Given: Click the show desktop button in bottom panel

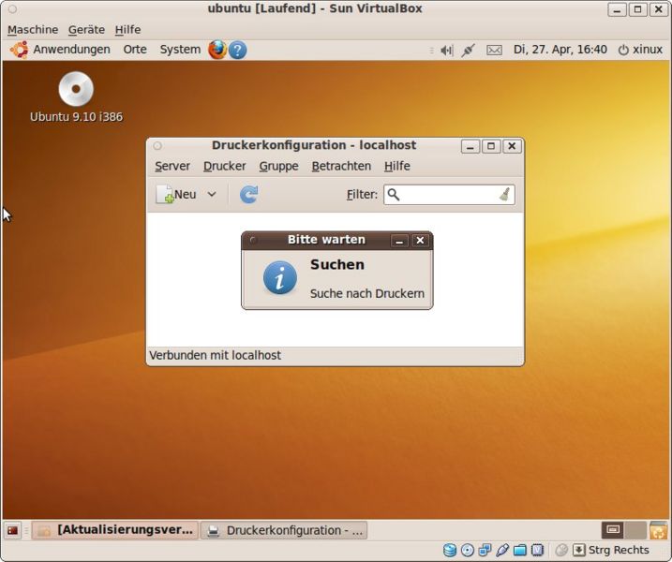Looking at the screenshot, I should (x=13, y=530).
